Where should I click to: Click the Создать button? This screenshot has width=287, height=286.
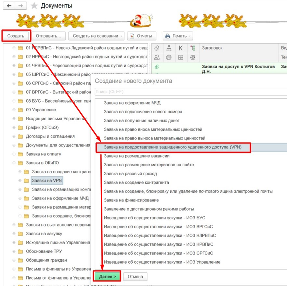point(16,36)
